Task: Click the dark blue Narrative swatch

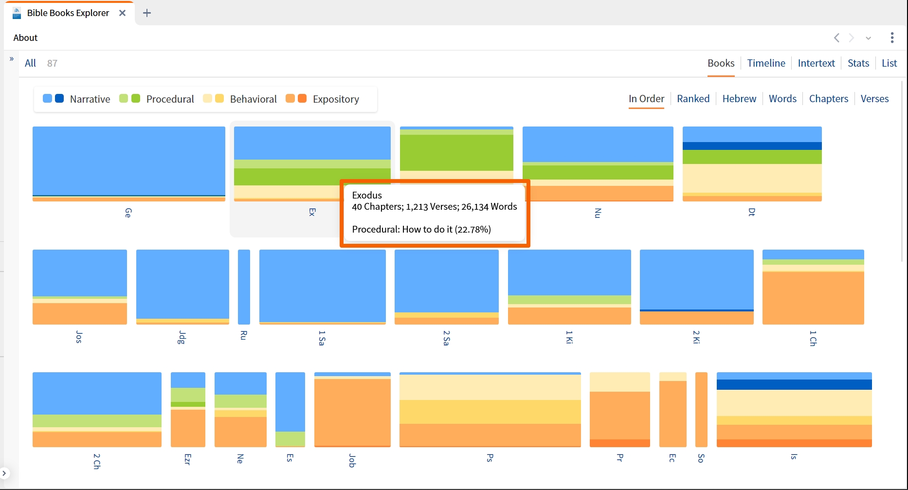Action: (59, 98)
